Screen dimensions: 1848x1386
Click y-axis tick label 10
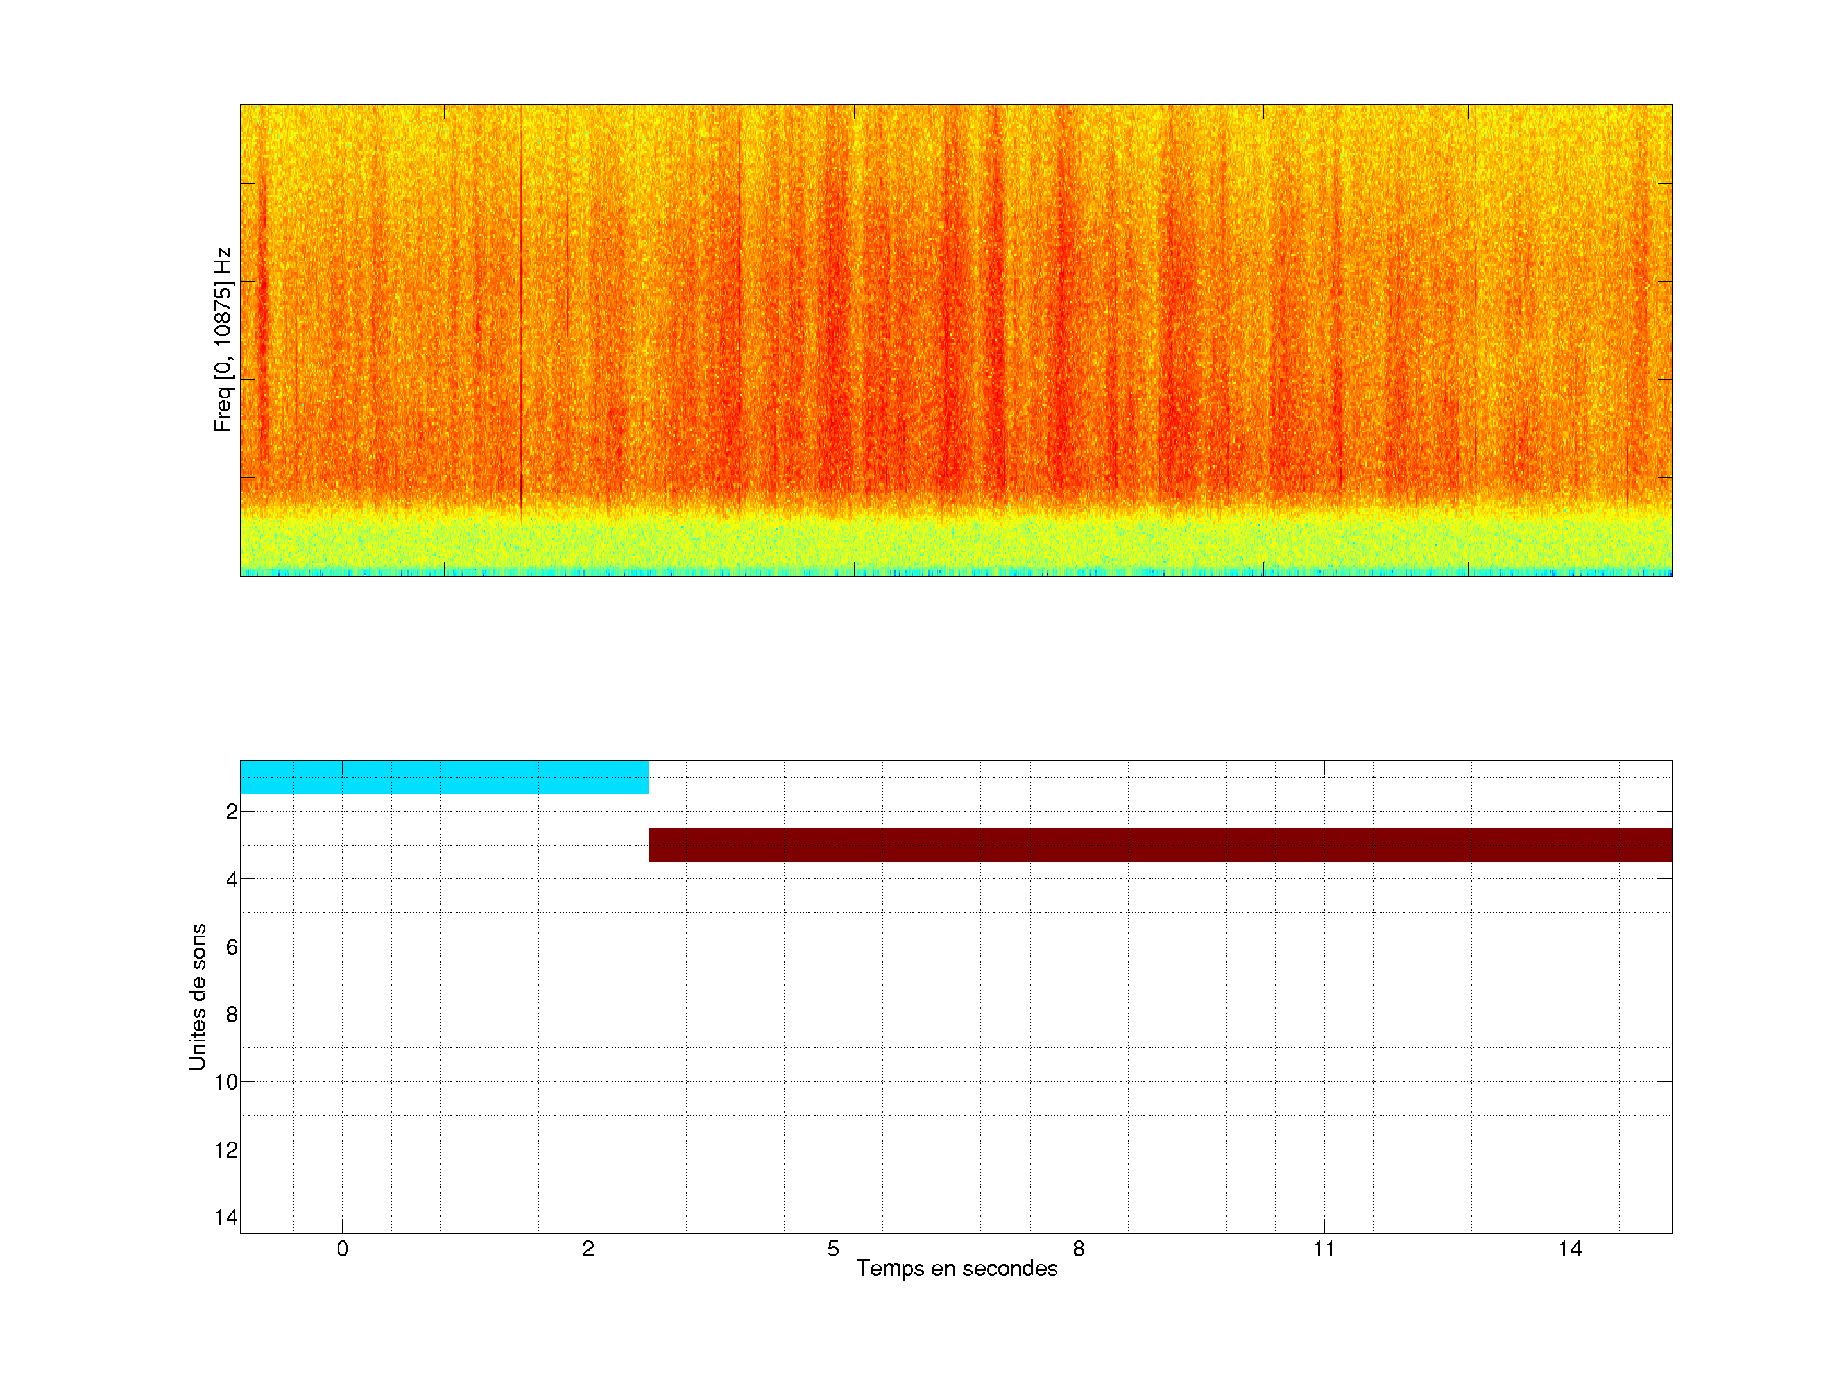point(227,1082)
